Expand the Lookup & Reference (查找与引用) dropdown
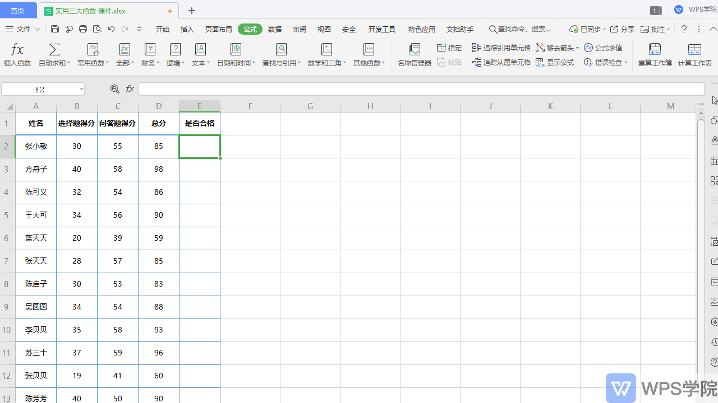 (282, 63)
